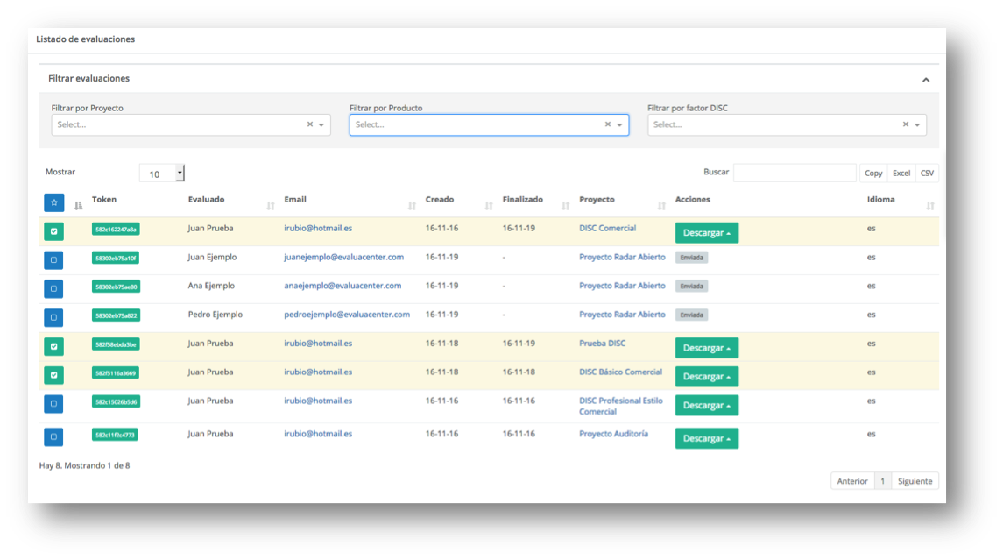
Task: Click token badge 58302eb75a10f
Action: [x=116, y=258]
